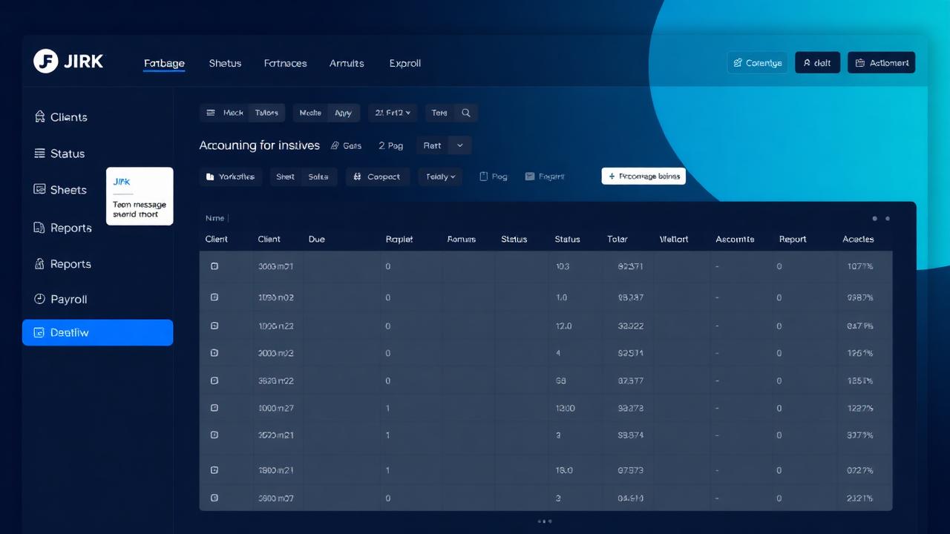
Task: Click the JIRK Team message popup card
Action: coord(140,196)
